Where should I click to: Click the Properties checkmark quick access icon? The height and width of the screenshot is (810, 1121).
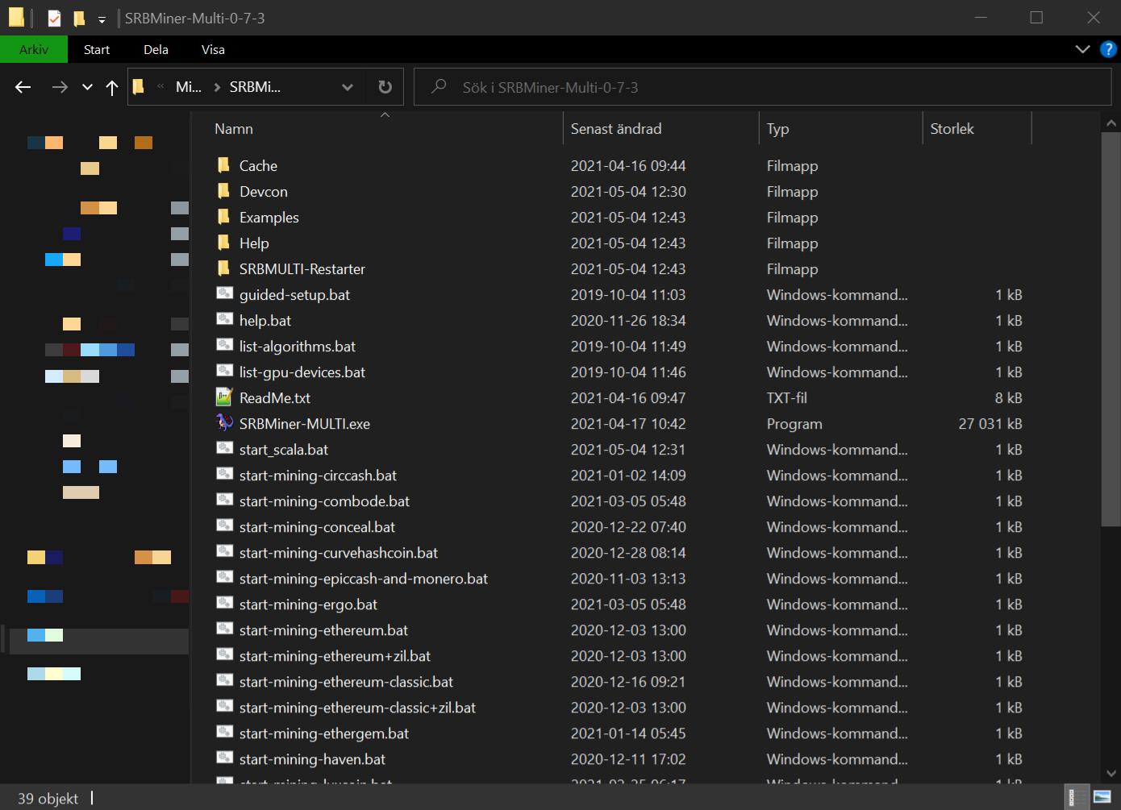pos(54,18)
